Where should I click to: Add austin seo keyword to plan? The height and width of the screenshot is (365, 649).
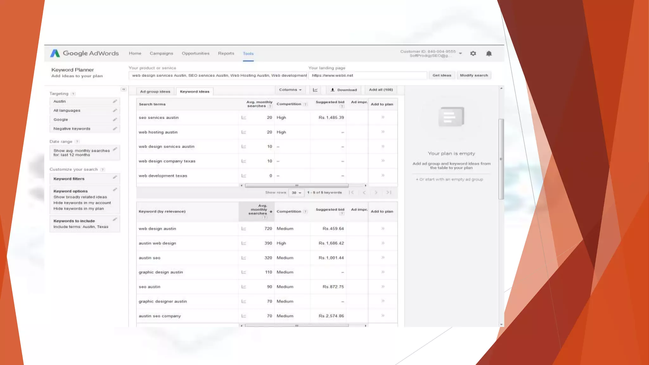pyautogui.click(x=383, y=258)
